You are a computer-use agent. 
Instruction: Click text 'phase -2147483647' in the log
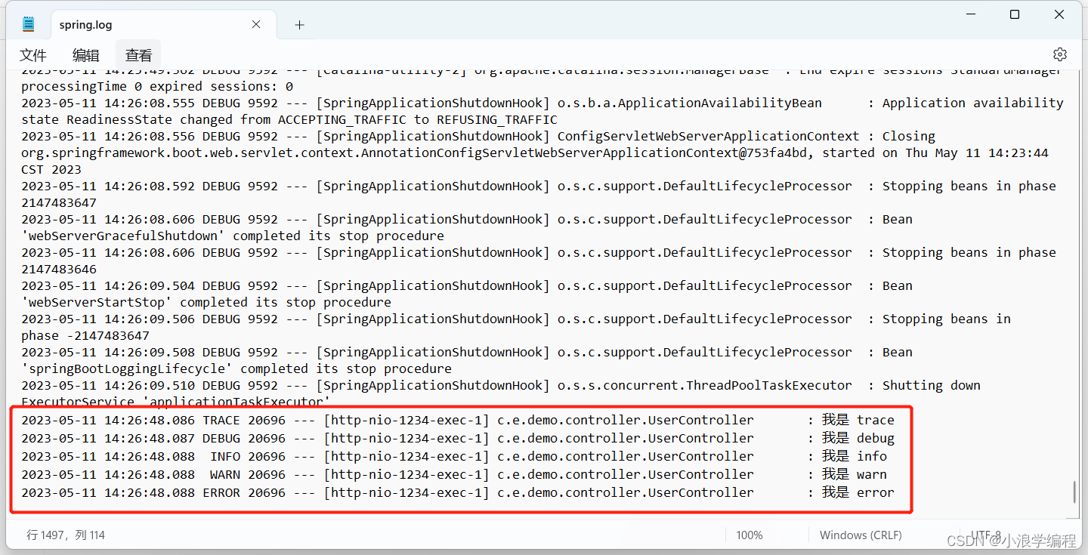(x=85, y=335)
